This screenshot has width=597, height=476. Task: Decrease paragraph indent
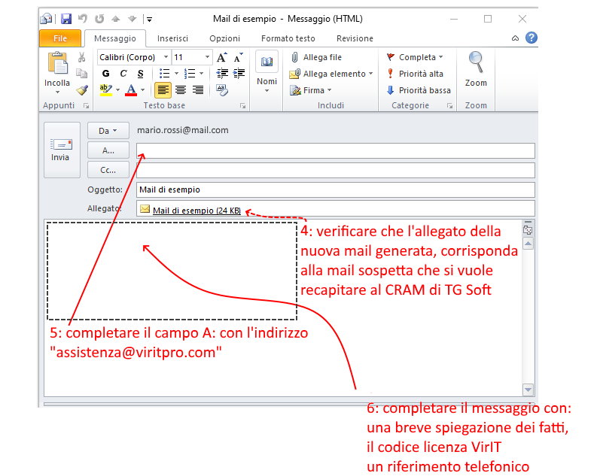(x=222, y=74)
